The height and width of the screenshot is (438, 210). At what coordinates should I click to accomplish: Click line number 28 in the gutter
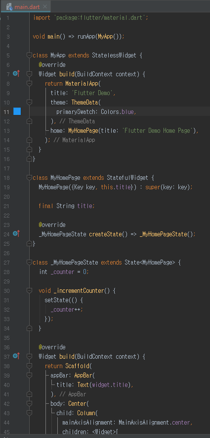point(6,272)
